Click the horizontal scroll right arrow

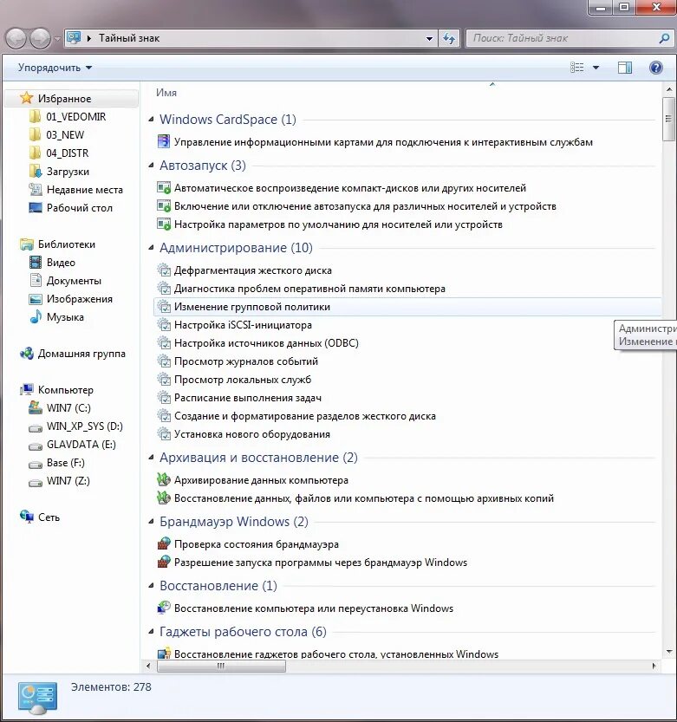tap(654, 666)
